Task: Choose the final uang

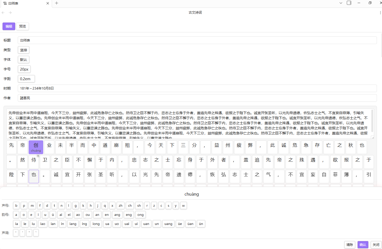Action: 168,224
